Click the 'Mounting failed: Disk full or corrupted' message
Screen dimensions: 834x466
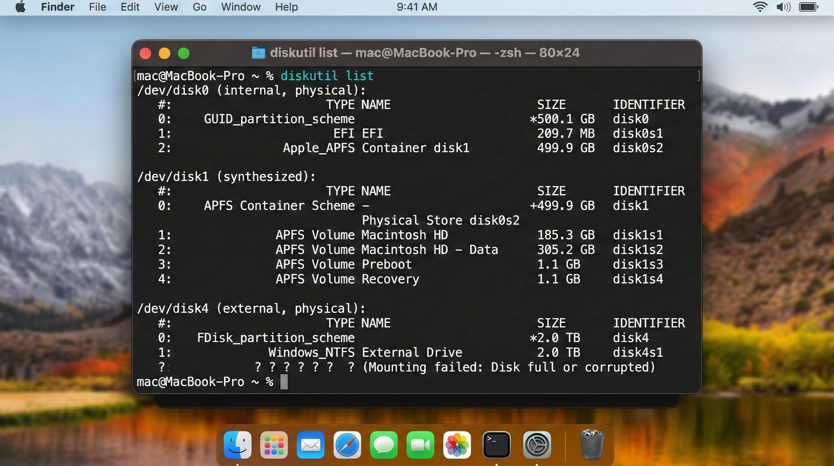click(509, 367)
